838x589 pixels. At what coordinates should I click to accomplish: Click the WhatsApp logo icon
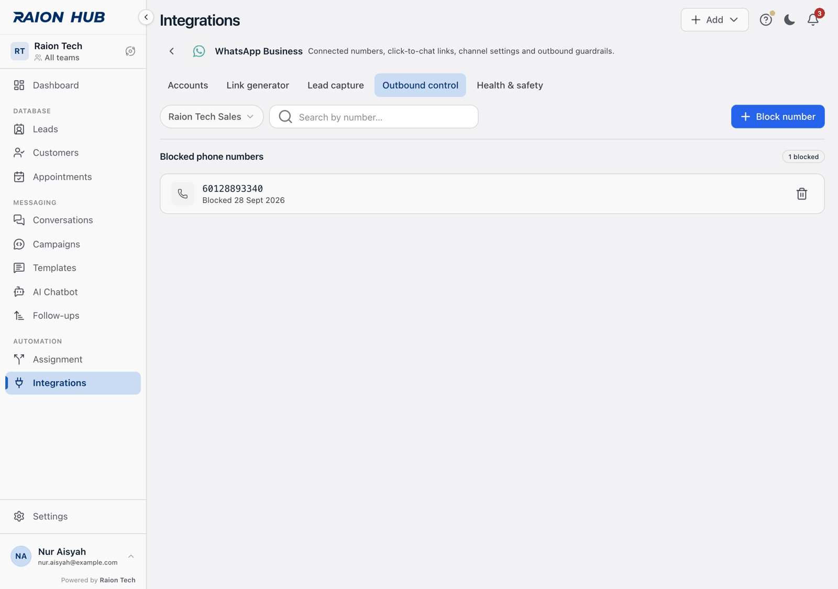point(199,51)
